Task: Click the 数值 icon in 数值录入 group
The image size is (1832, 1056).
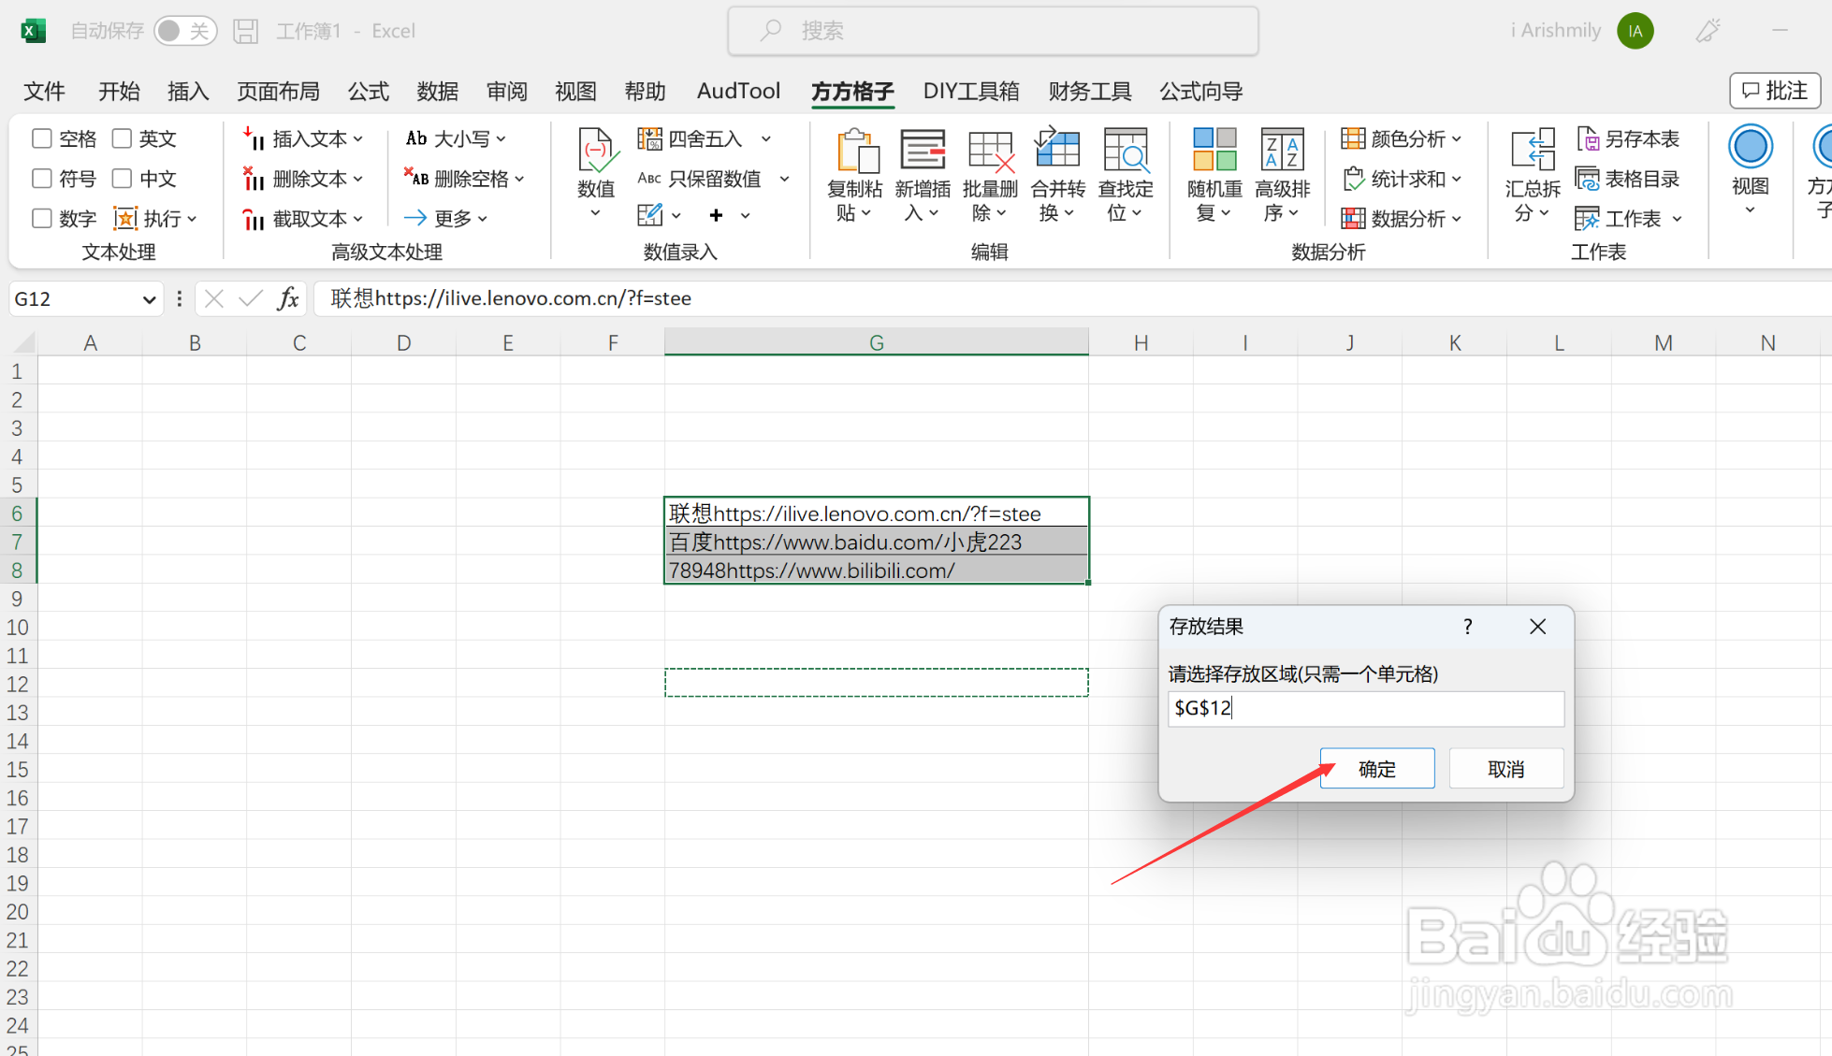Action: 596,150
